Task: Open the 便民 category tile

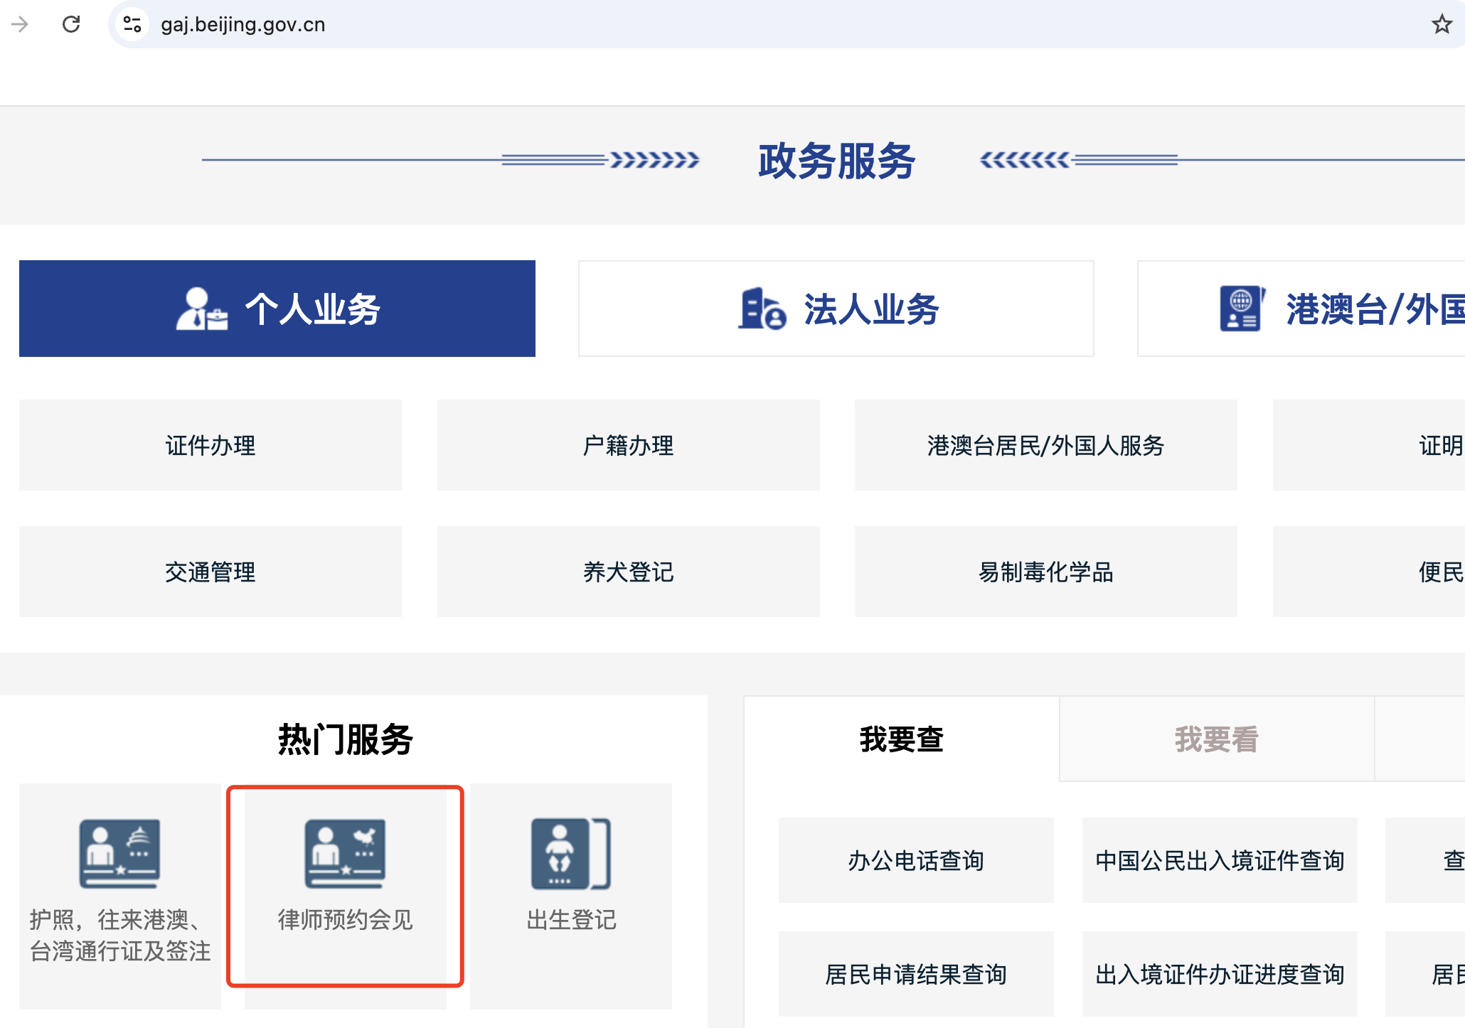Action: (x=1369, y=572)
